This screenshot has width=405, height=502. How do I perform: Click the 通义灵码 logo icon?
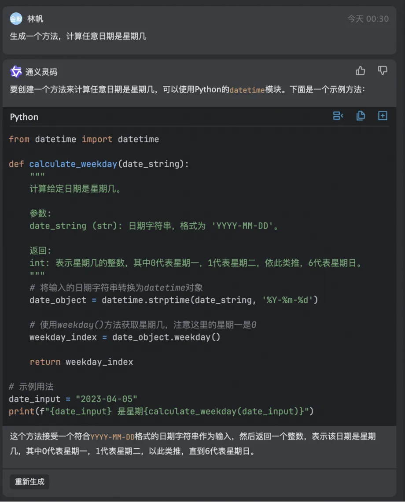point(16,72)
